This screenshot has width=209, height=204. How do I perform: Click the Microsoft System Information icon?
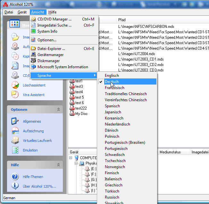coord(33,67)
